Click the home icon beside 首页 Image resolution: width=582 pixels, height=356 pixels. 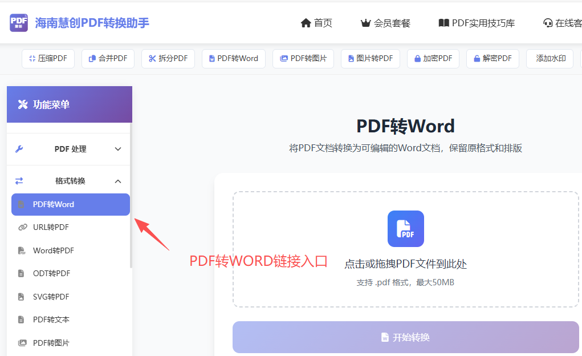pyautogui.click(x=306, y=23)
